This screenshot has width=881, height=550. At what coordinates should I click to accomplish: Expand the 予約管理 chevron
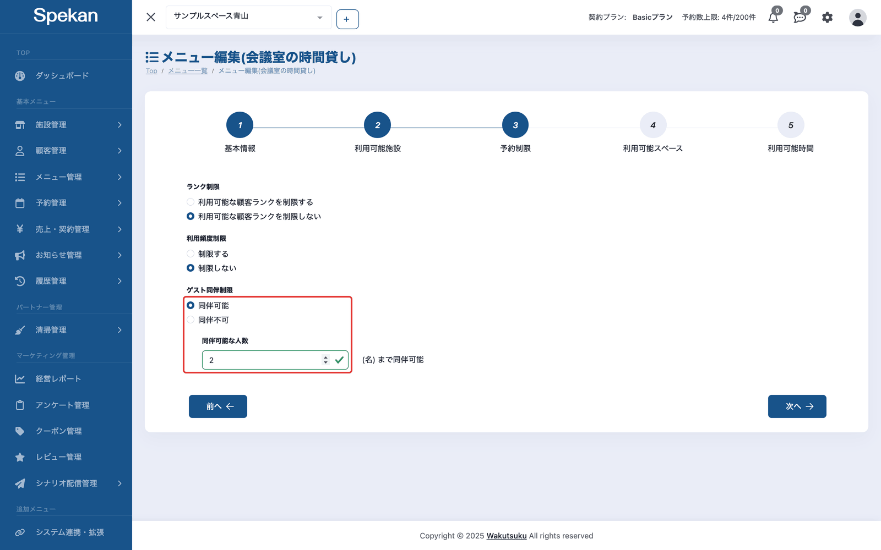tap(119, 203)
